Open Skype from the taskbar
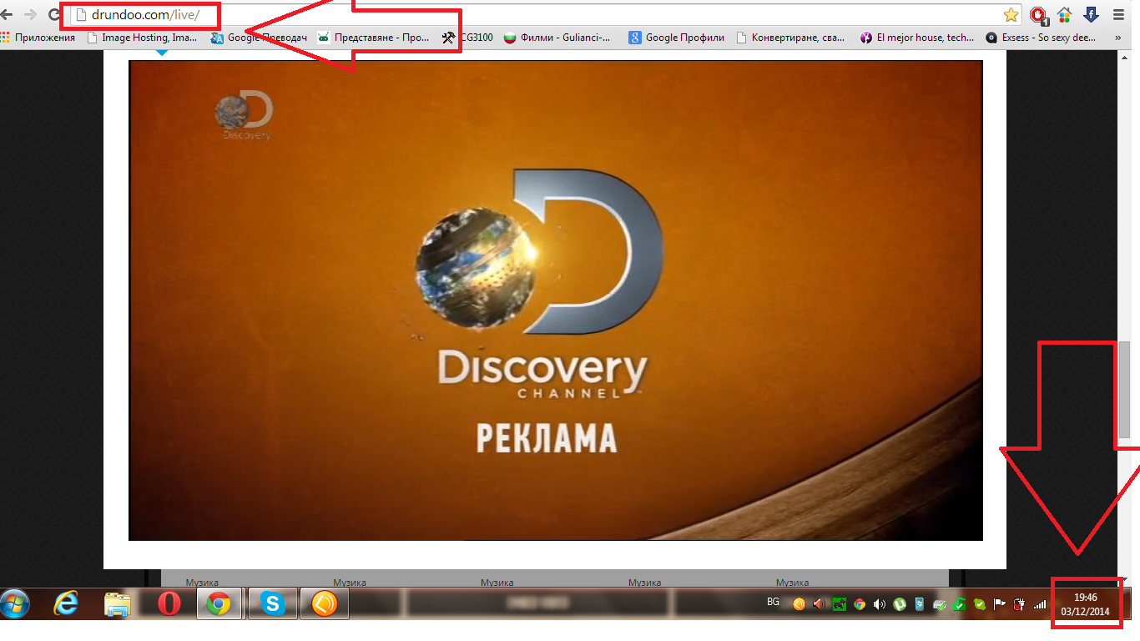The height and width of the screenshot is (641, 1140). (x=272, y=603)
